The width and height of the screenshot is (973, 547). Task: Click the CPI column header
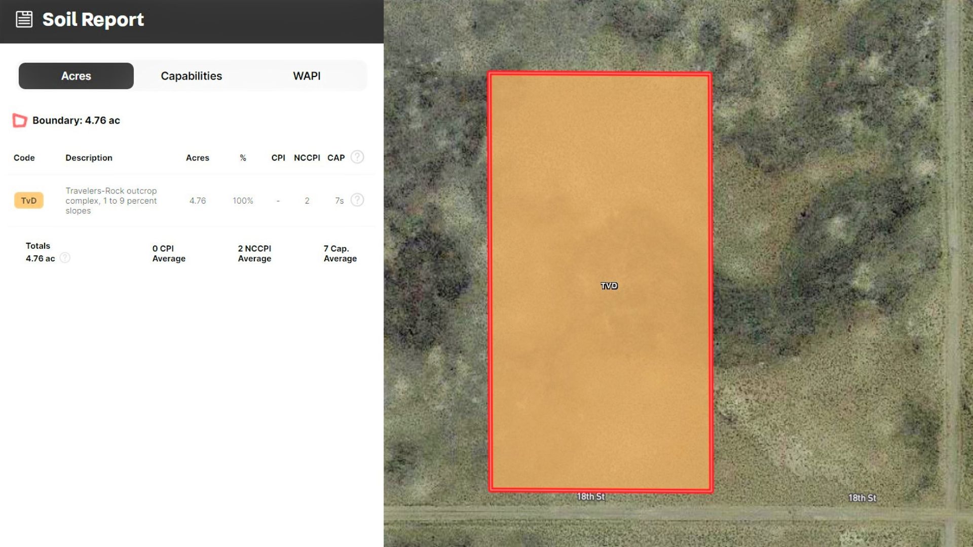[x=278, y=158]
